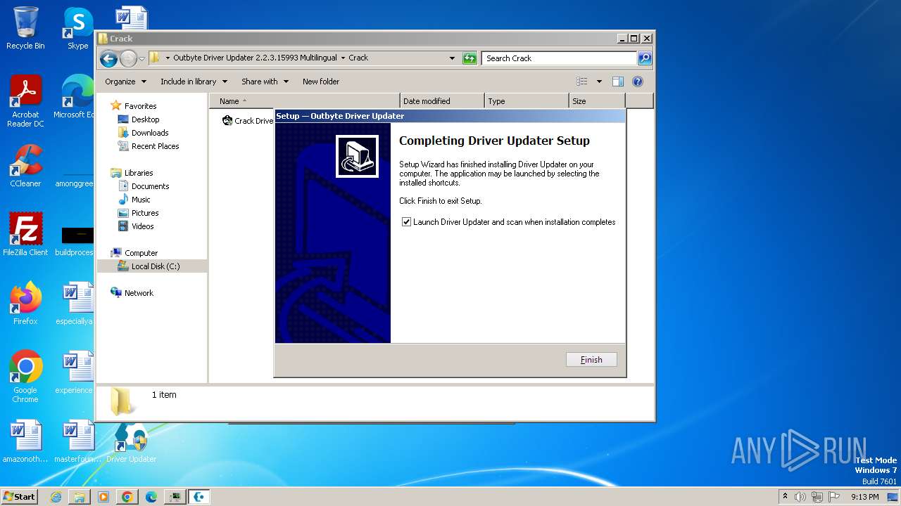This screenshot has height=506, width=901.
Task: Open Google Chrome desktop shortcut
Action: tap(25, 377)
